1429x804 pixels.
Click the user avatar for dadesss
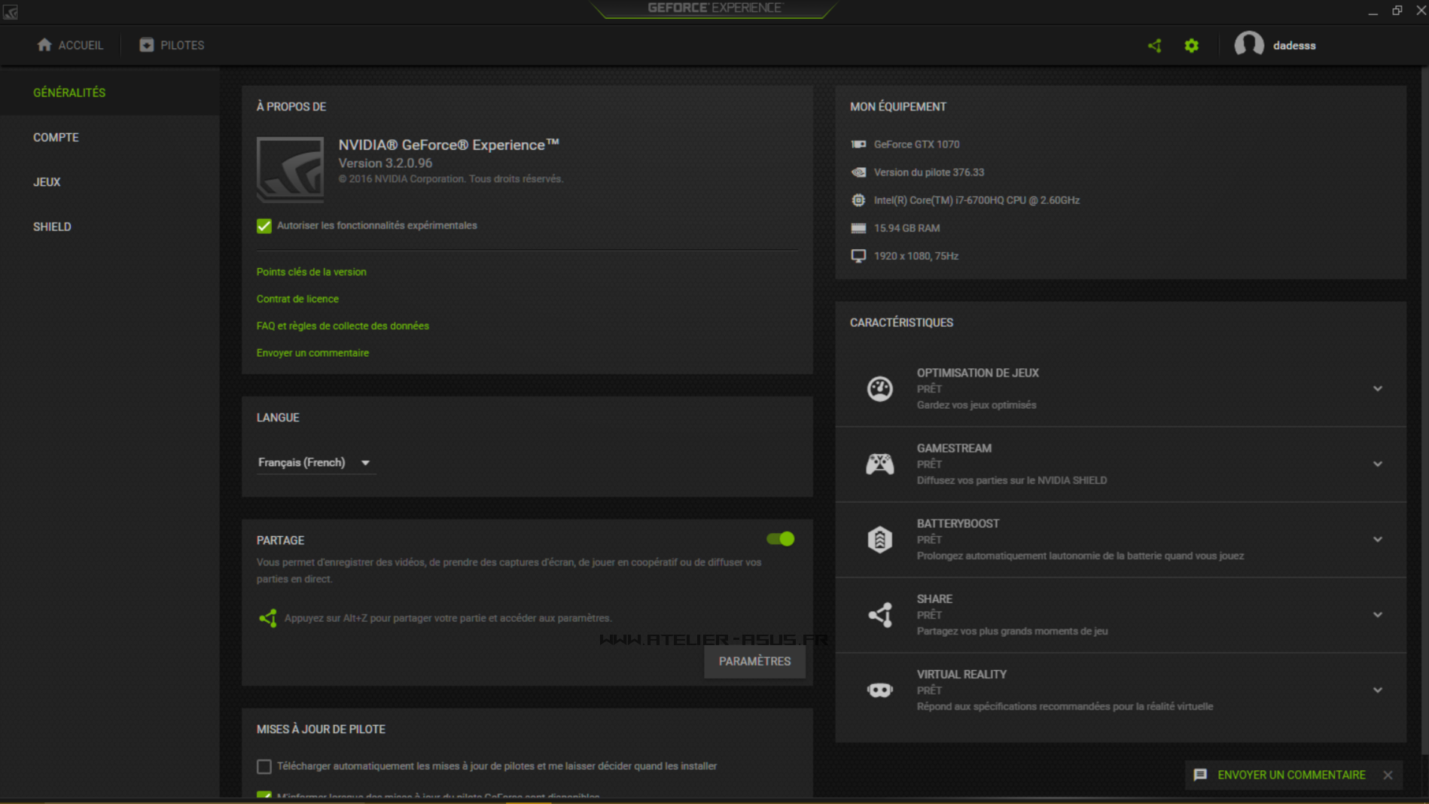(1248, 45)
